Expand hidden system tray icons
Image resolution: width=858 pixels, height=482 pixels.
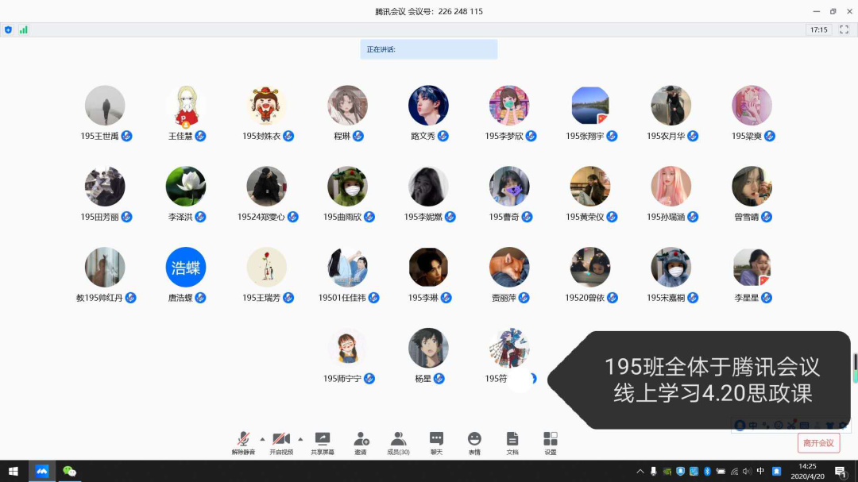tap(640, 469)
